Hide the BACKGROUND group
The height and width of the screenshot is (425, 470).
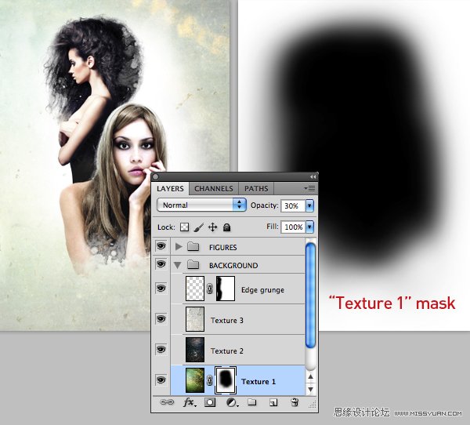tap(161, 264)
